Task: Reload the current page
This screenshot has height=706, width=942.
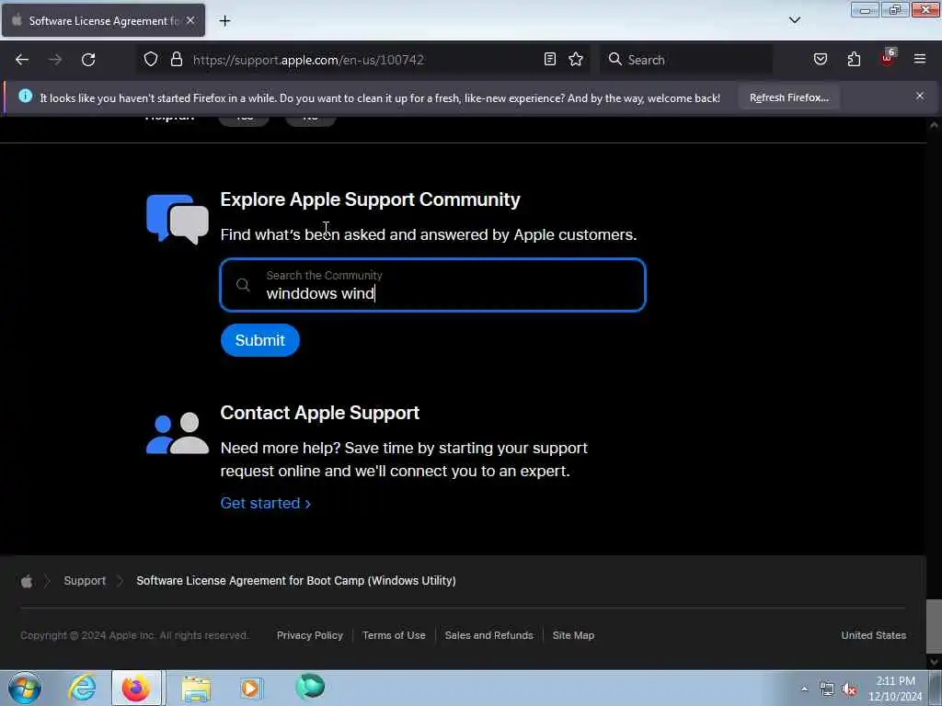Action: click(88, 60)
